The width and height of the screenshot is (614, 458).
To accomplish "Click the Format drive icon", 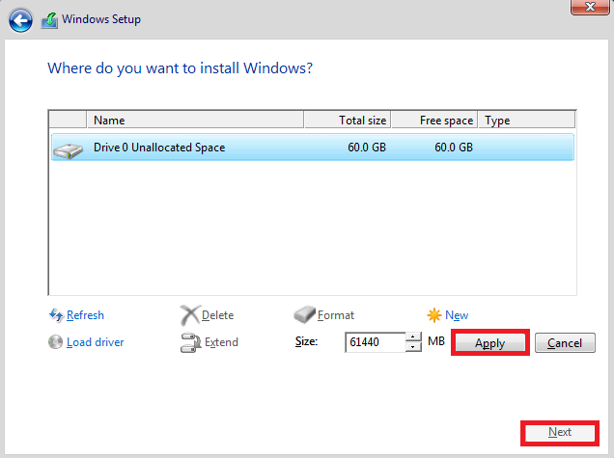I will point(304,315).
